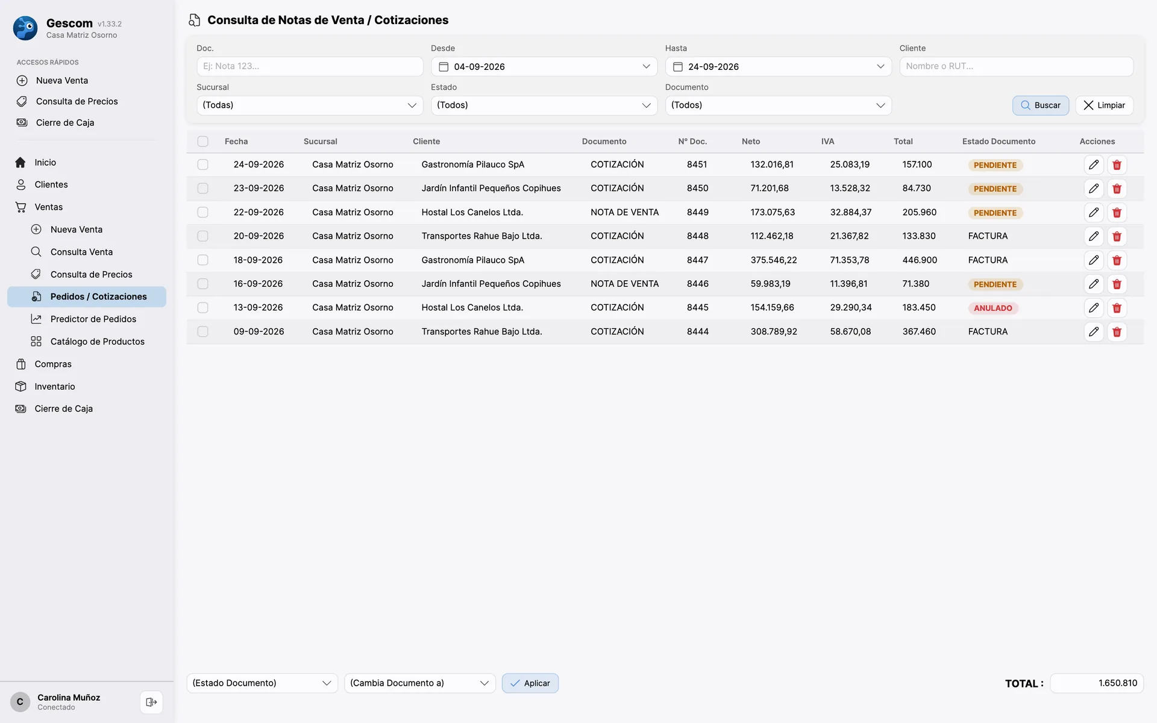Click Catálogo de Productos grid icon

(36, 341)
